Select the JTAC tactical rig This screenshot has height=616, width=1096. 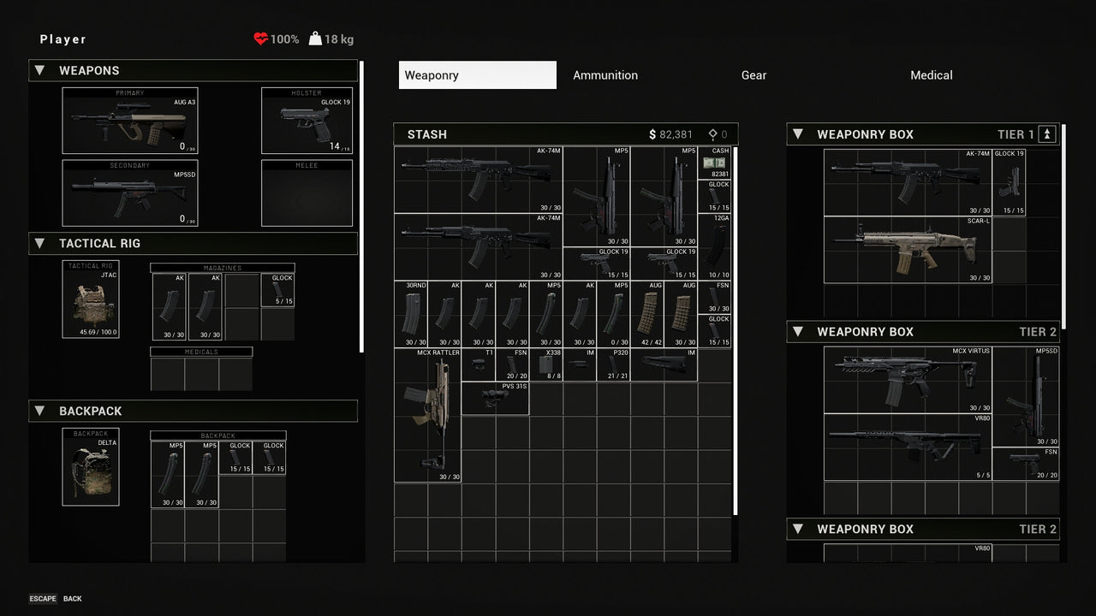click(91, 298)
